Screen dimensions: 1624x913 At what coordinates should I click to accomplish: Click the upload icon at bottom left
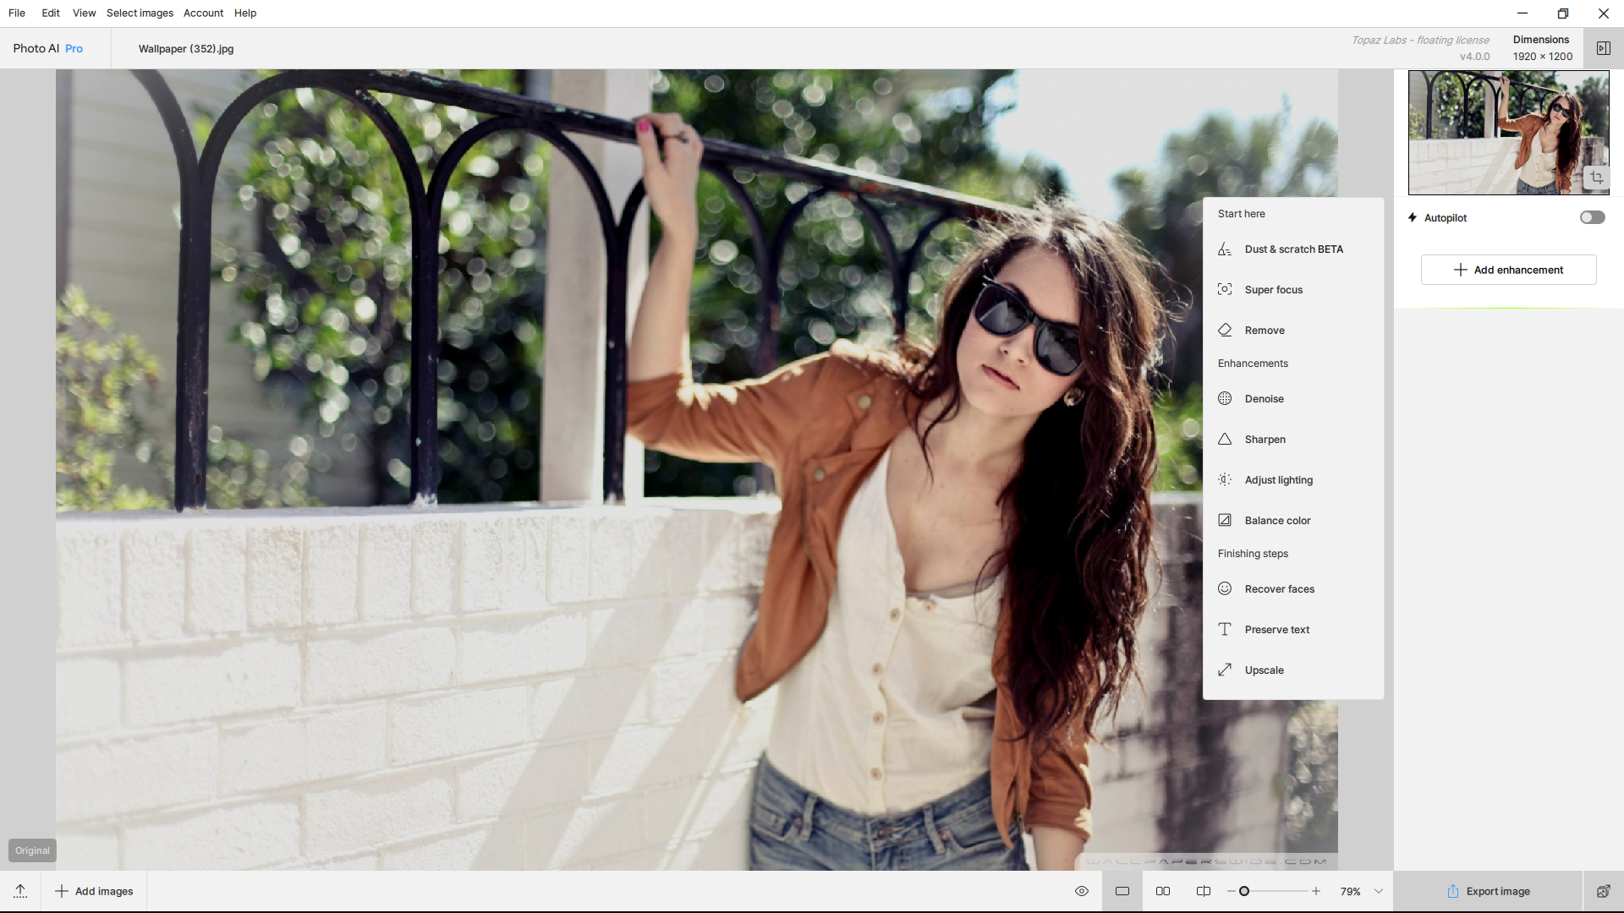pos(20,891)
